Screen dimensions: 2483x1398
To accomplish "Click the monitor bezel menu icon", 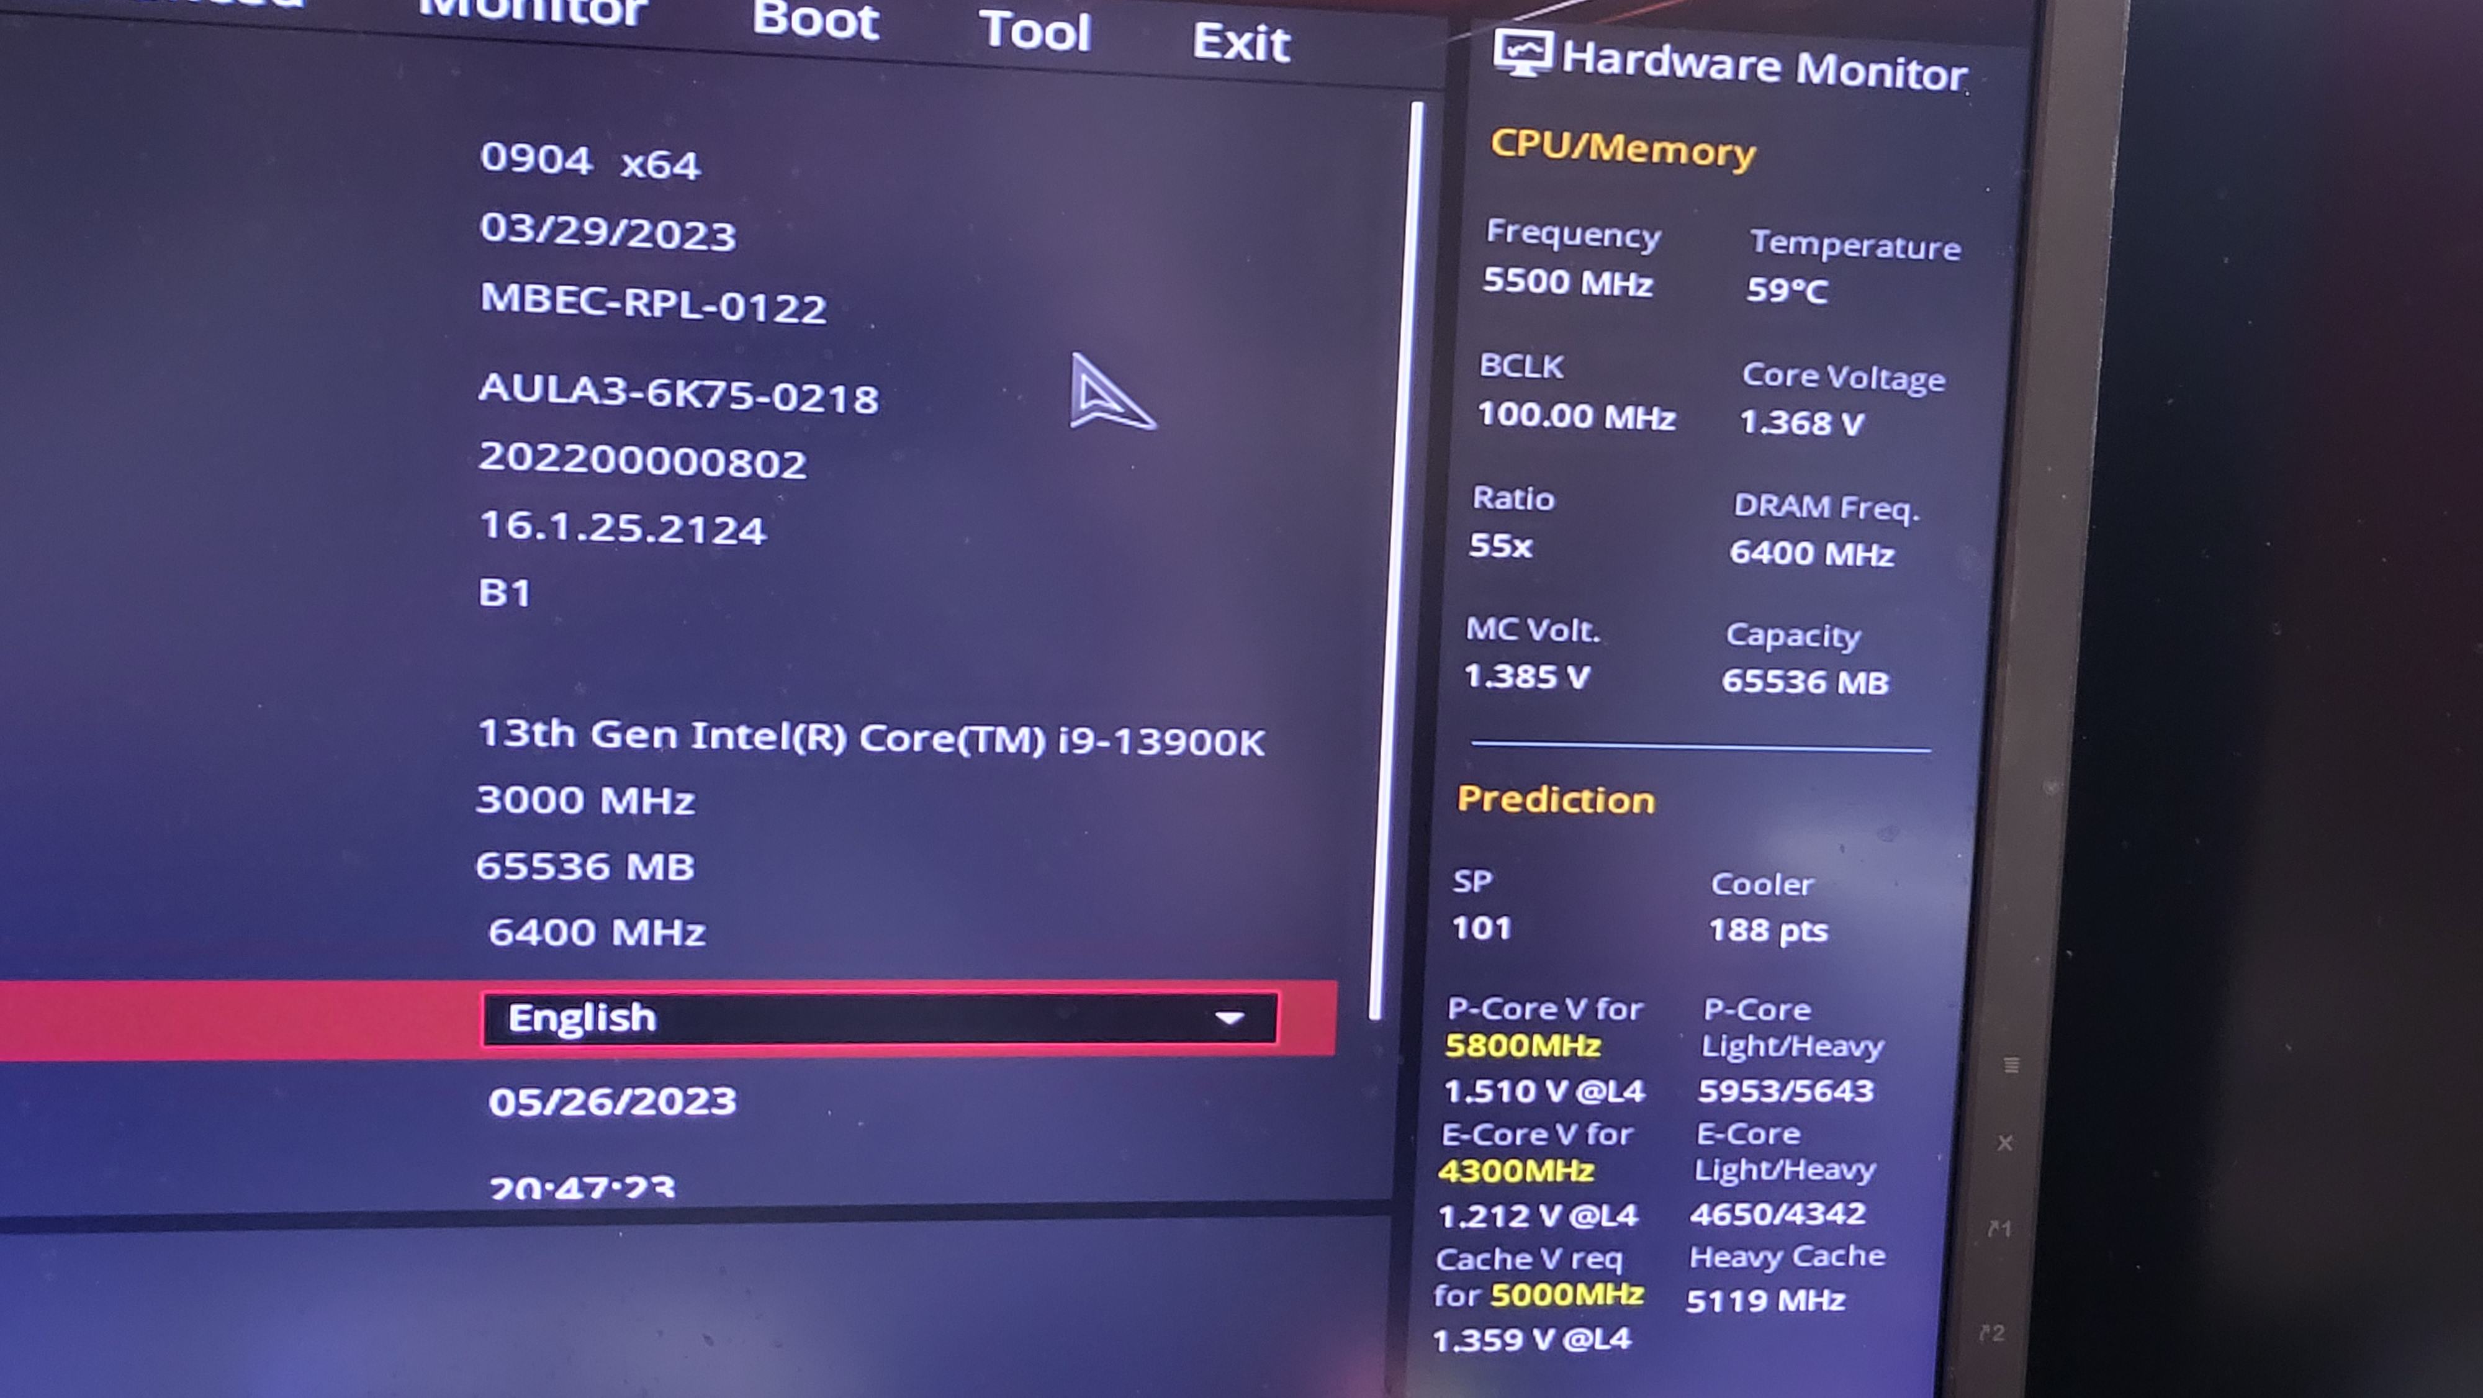I will pos(2011,1065).
